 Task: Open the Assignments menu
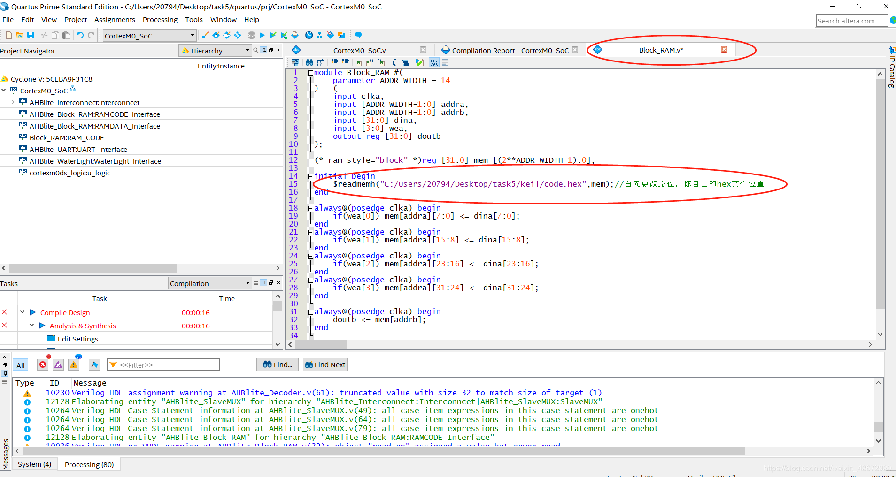pos(115,20)
